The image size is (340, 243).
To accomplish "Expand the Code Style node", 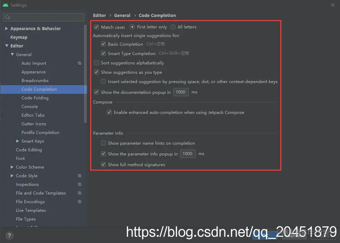I will pos(12,176).
